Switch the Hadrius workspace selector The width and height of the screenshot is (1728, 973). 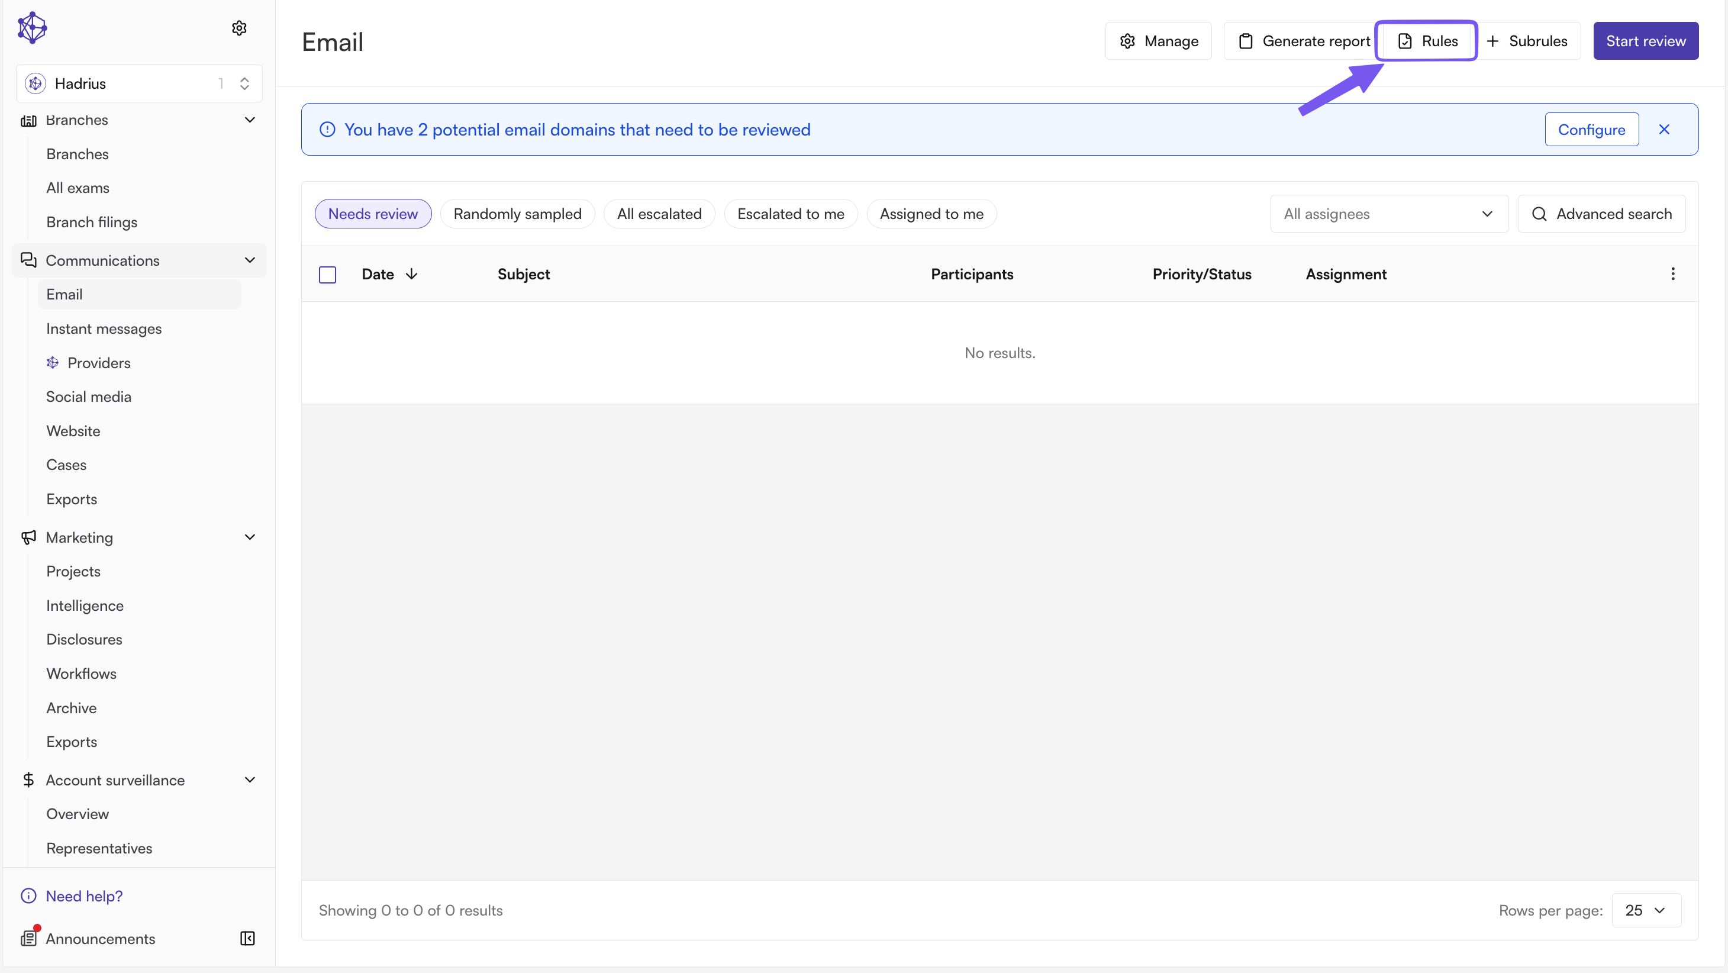[139, 83]
